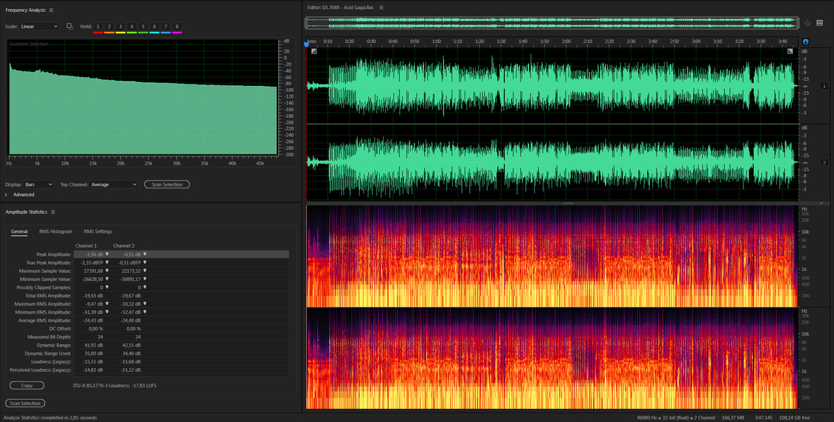
Task: Jump to Channel 1 Minimum Sample Value marker
Action: [x=108, y=279]
